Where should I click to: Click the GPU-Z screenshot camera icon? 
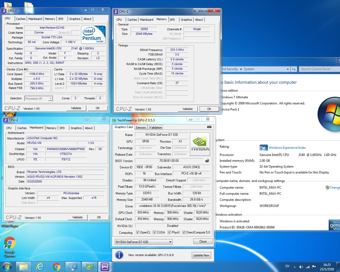[209, 127]
